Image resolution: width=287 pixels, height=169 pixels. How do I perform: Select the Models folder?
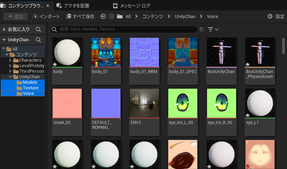27,82
